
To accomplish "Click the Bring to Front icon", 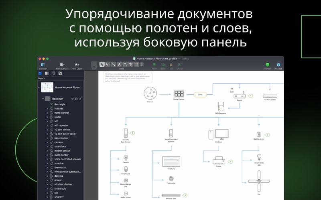I will [x=154, y=65].
